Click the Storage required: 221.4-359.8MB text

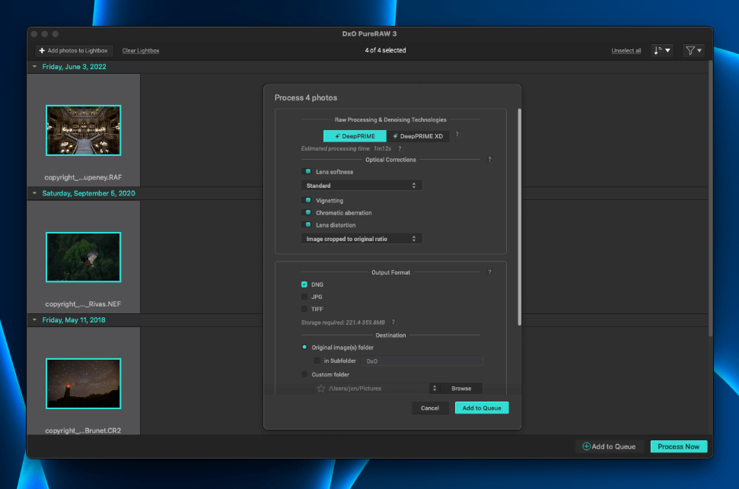click(x=343, y=322)
